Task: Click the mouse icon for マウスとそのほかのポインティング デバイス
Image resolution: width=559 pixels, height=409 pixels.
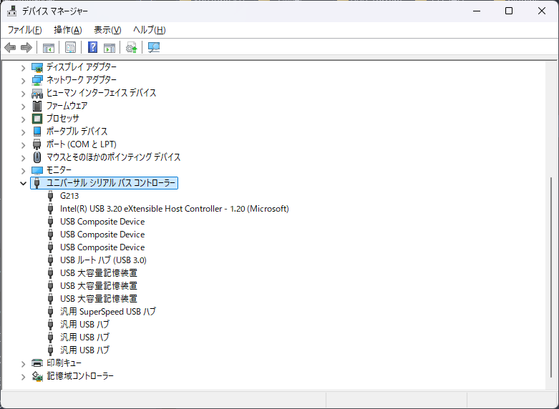Action: [37, 157]
